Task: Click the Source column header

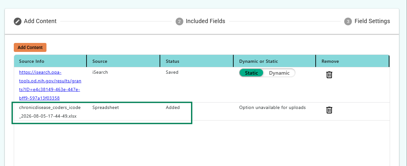Action: tap(124, 61)
